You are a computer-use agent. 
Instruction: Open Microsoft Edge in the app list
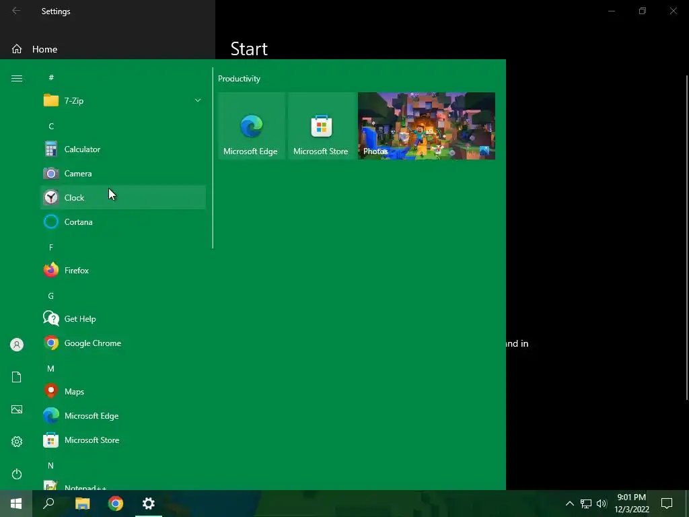coord(123,416)
